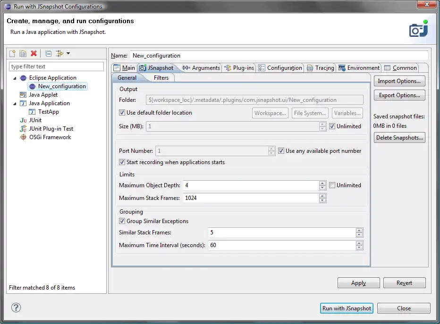Open the Filters sub-tab
Viewport: 440px width, 324px height.
click(x=161, y=78)
